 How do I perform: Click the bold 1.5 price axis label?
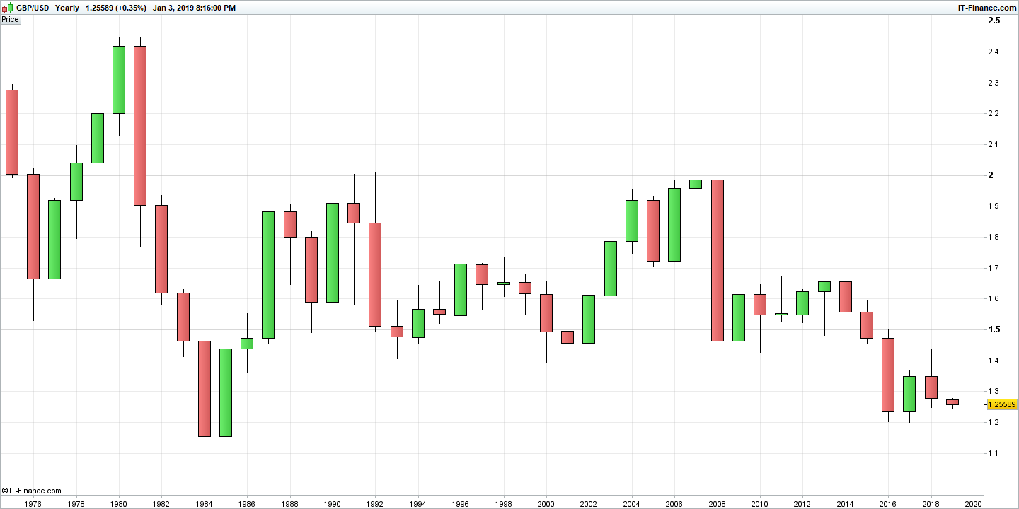click(994, 329)
